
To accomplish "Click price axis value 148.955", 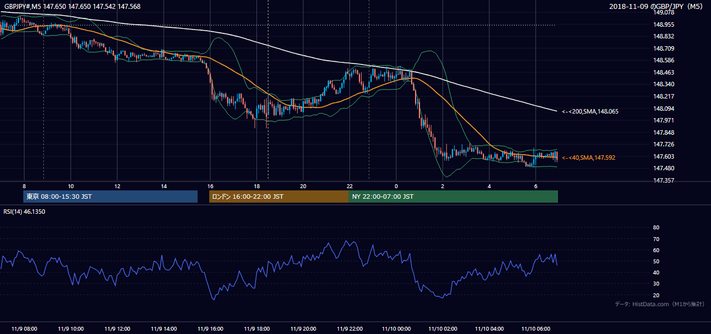I will [x=664, y=24].
